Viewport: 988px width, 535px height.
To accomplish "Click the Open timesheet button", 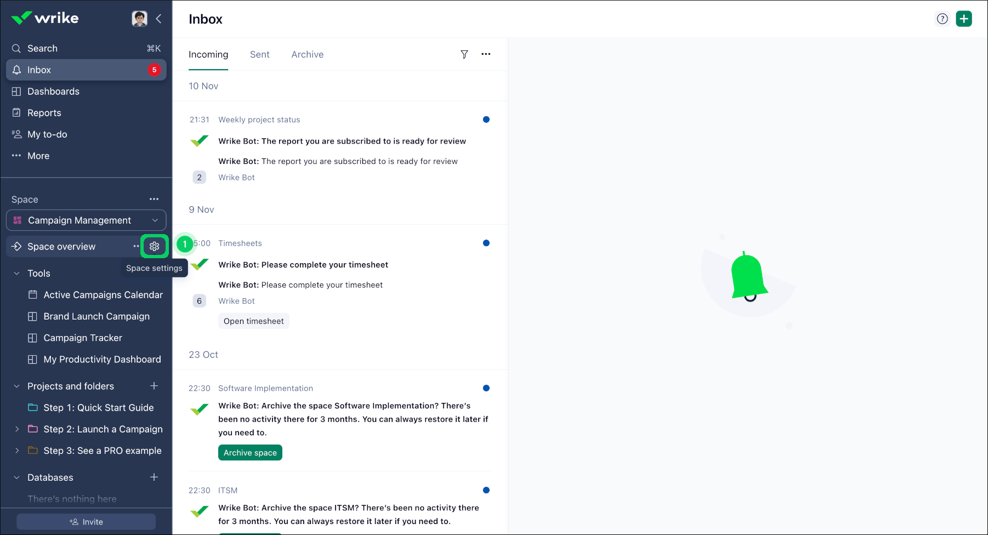I will point(253,321).
